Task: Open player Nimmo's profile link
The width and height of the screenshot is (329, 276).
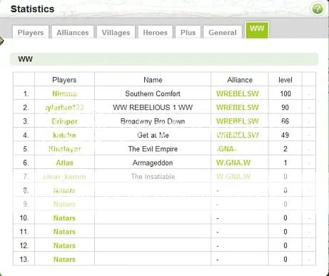Action: (64, 93)
